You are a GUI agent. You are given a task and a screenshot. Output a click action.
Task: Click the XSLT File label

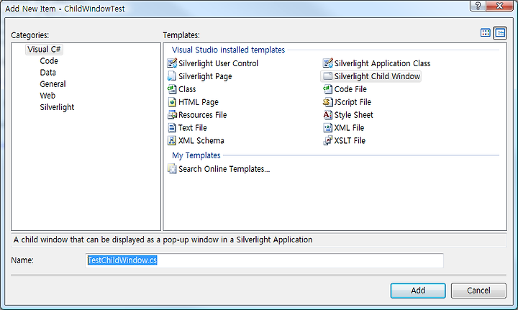click(x=350, y=141)
